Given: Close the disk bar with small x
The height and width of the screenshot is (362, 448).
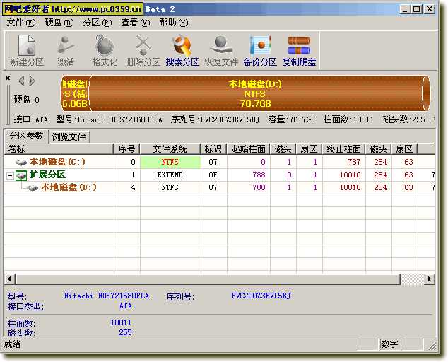Looking at the screenshot, I should 8,78.
